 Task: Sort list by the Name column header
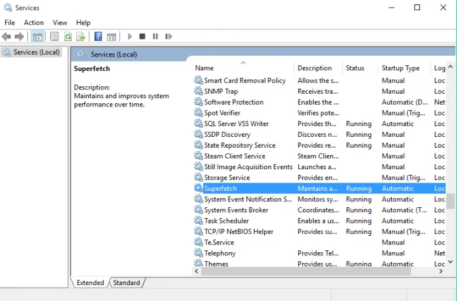tap(204, 68)
